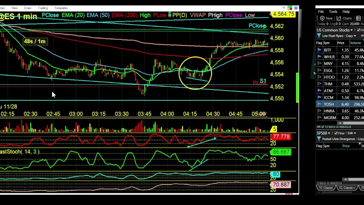This screenshot has width=364, height=205.
Task: Open the Draw menu
Action: (x=28, y=8)
